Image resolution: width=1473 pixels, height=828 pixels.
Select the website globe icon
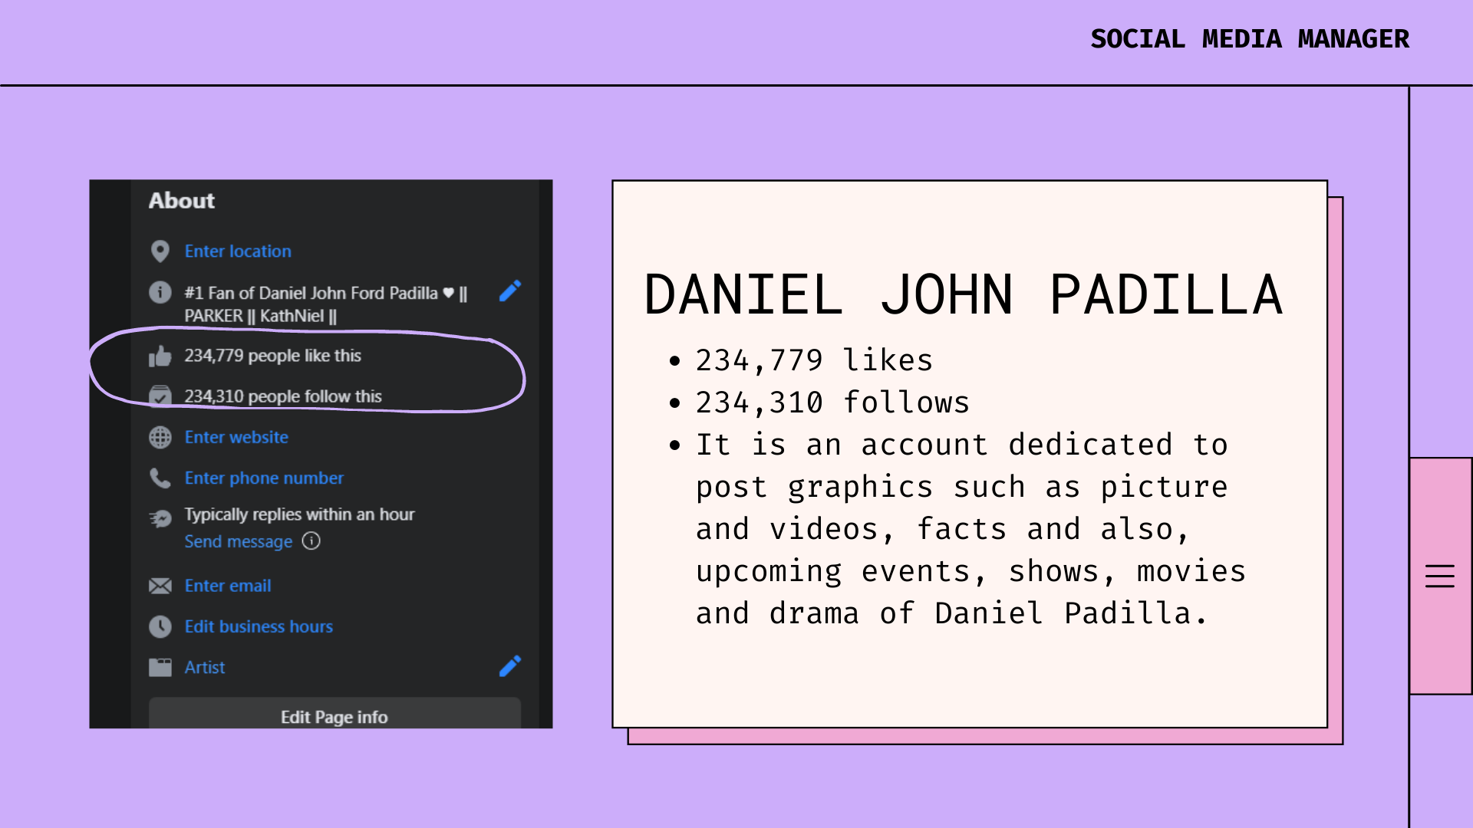[160, 437]
